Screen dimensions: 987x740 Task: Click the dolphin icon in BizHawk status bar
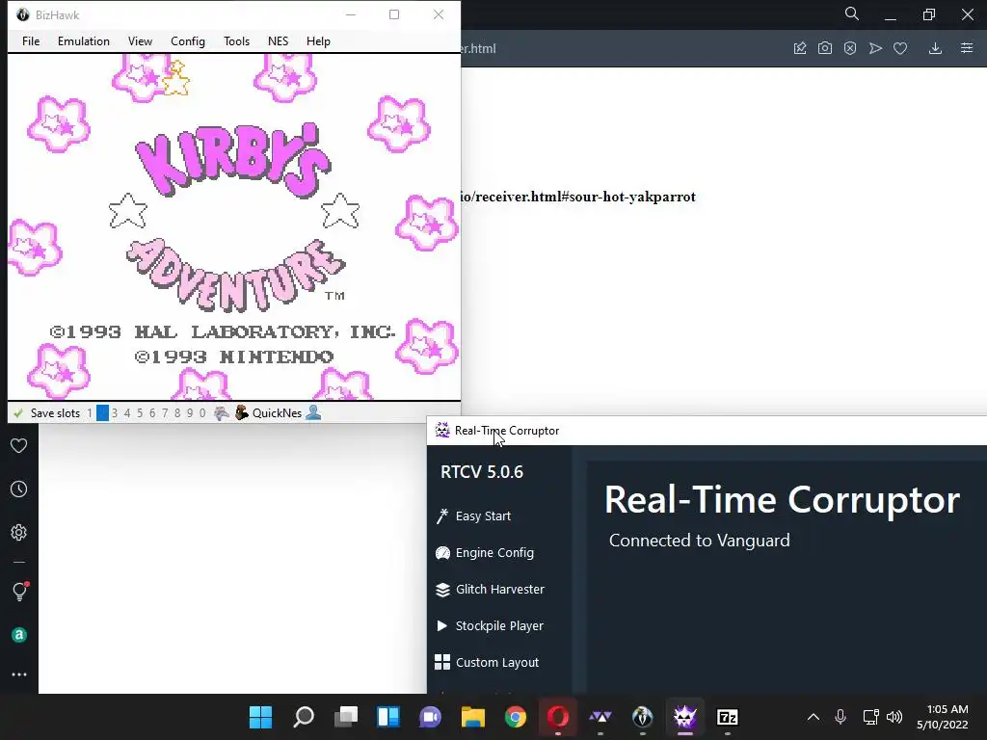coord(221,413)
